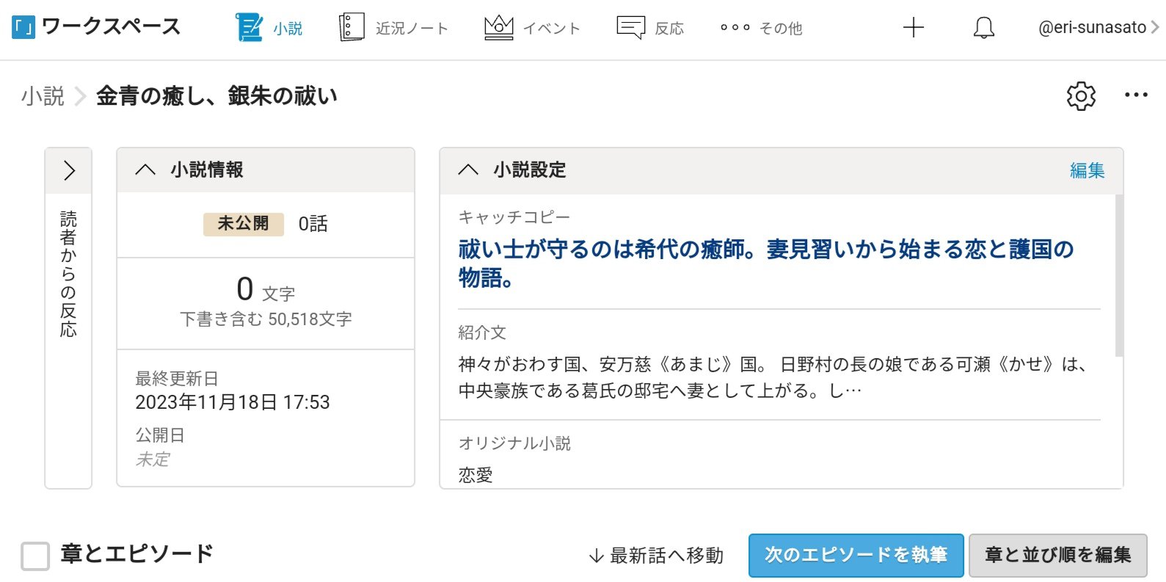The height and width of the screenshot is (582, 1166).
Task: Open the @eri-sunasato account menu
Action: tap(1098, 28)
